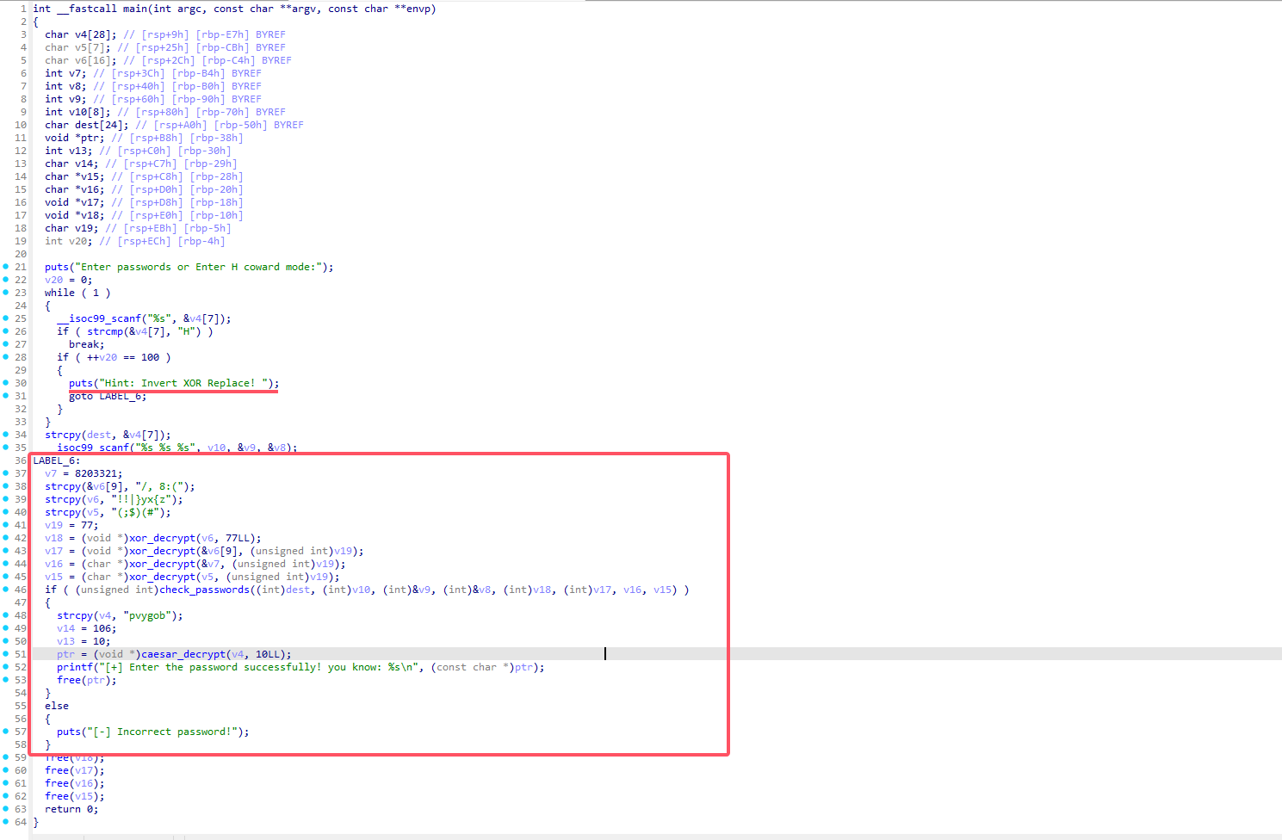Toggle the breakpoint dot beside line 46
The image size is (1282, 840).
click(x=6, y=590)
